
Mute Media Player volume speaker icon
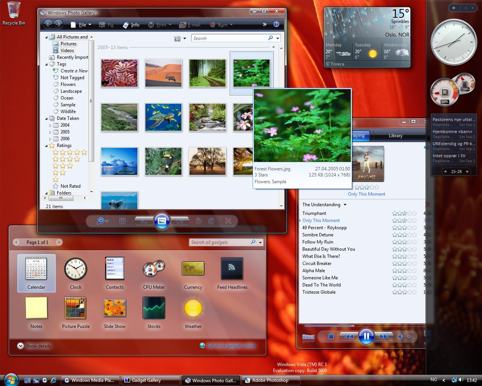401,337
